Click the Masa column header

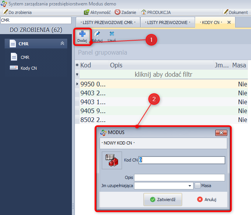click(x=239, y=65)
